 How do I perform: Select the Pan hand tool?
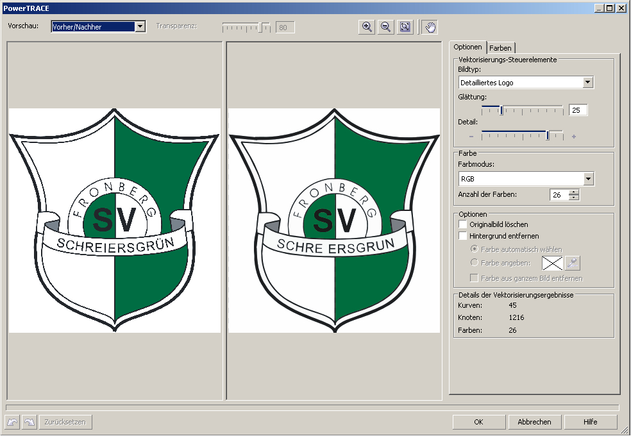430,27
